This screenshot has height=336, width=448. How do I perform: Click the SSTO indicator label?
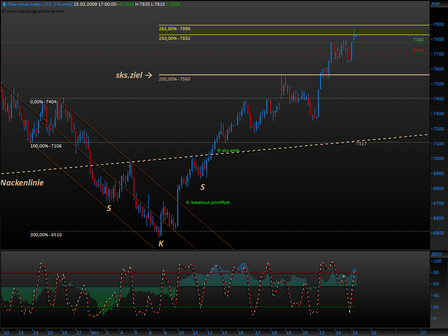click(436, 254)
